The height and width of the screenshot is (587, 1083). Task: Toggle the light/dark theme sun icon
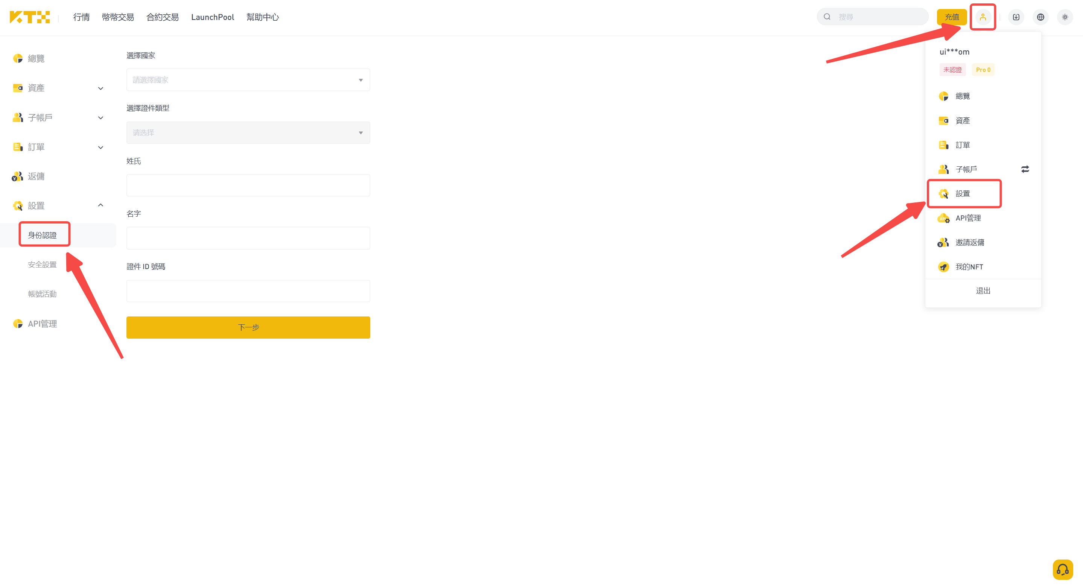[x=1065, y=17]
